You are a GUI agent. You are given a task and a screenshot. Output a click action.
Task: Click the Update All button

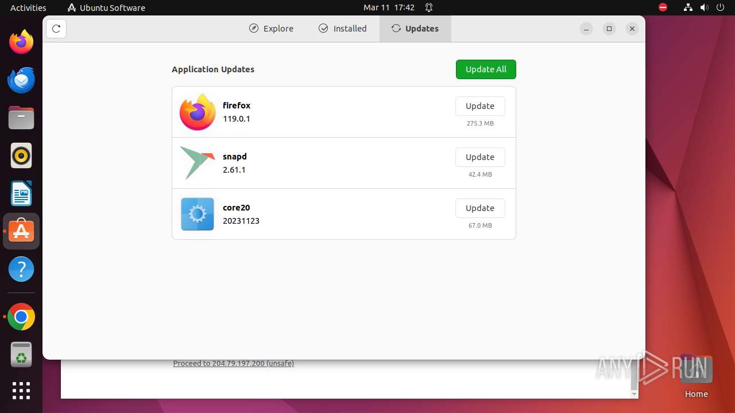pyautogui.click(x=486, y=69)
